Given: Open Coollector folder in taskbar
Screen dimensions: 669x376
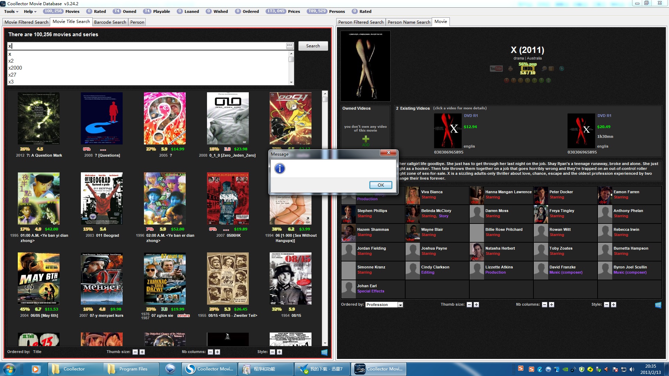Looking at the screenshot, I should pyautogui.click(x=75, y=369).
